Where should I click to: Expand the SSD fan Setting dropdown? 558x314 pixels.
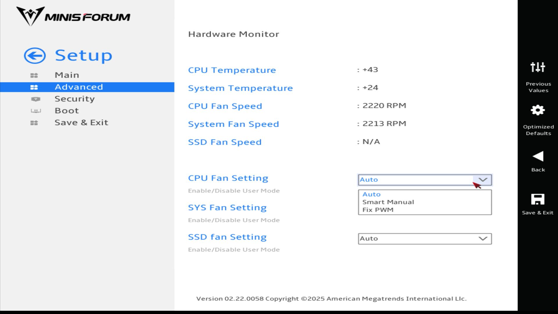pos(483,239)
